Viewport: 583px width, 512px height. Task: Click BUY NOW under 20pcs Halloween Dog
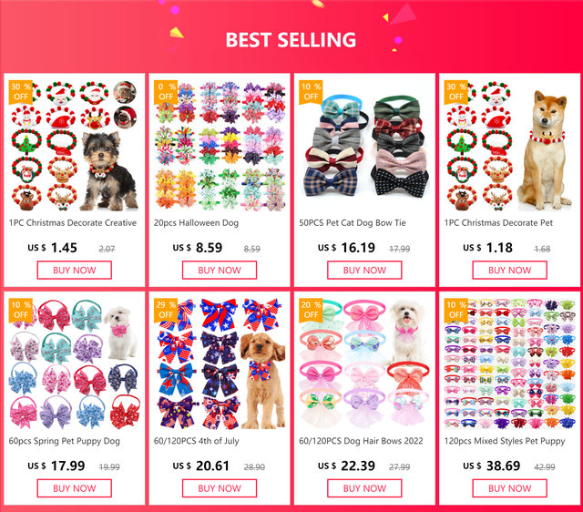[220, 270]
